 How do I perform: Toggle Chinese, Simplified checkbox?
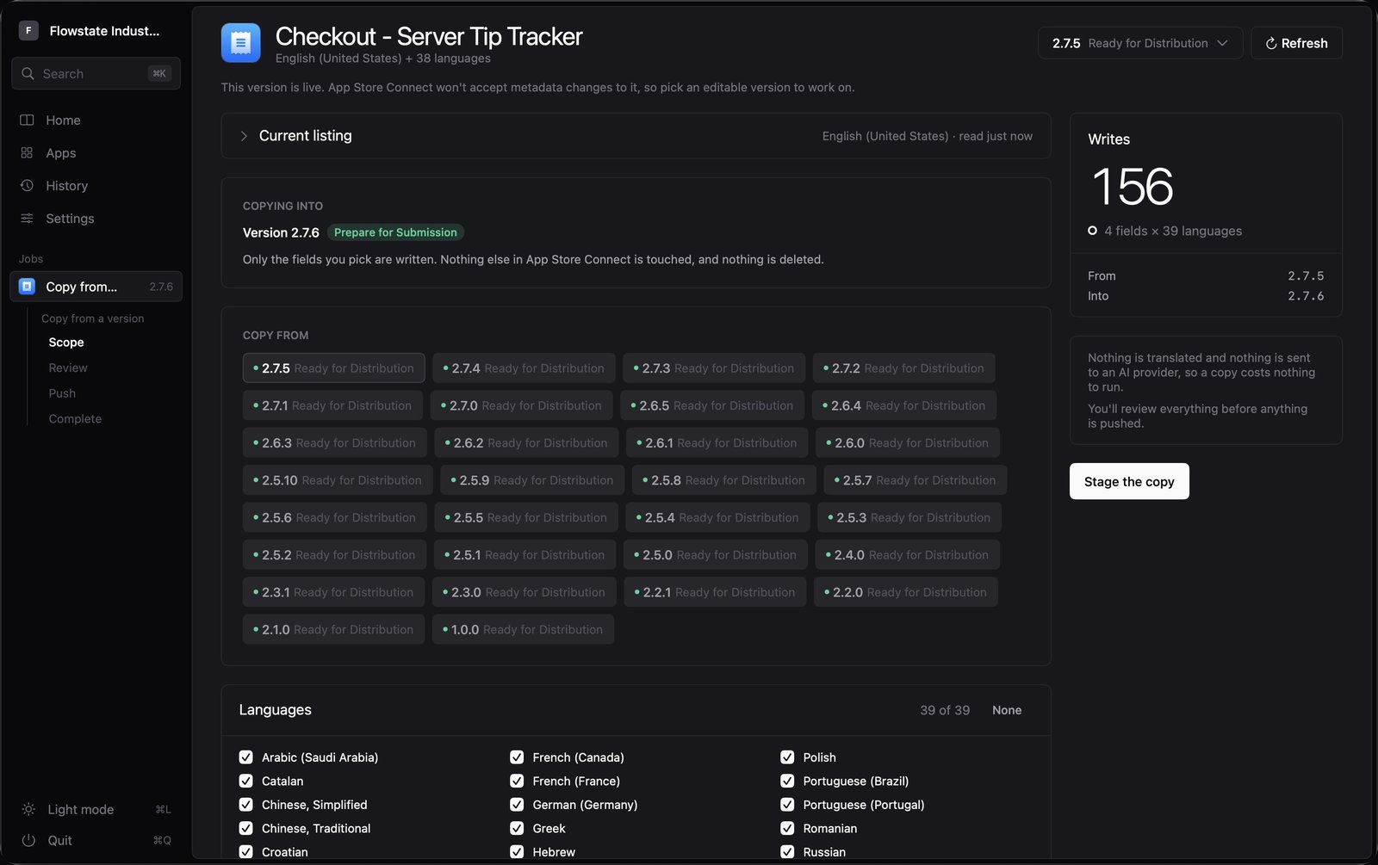246,805
